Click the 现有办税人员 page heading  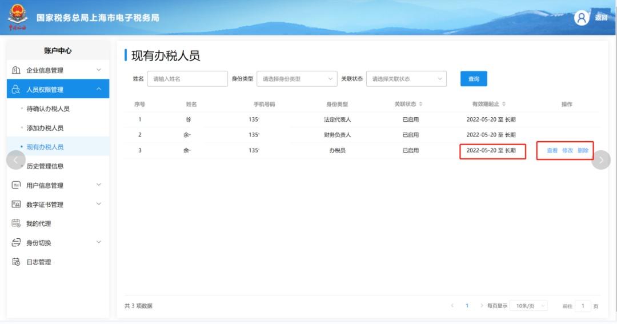point(166,55)
